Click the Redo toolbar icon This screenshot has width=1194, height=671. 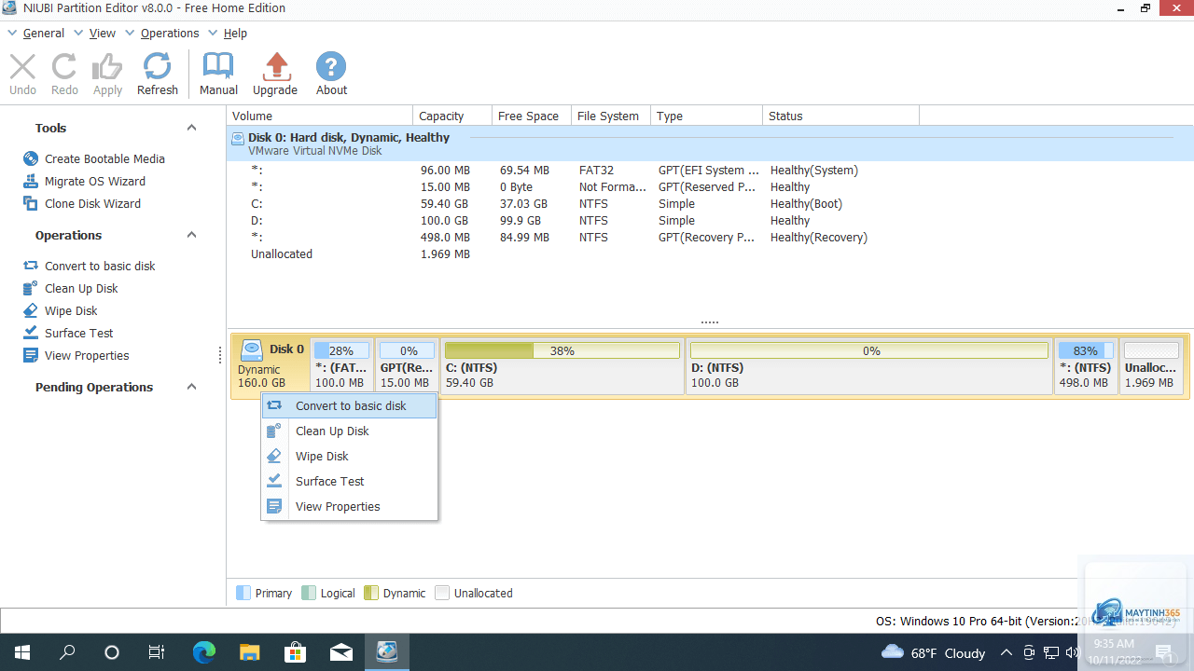click(64, 67)
